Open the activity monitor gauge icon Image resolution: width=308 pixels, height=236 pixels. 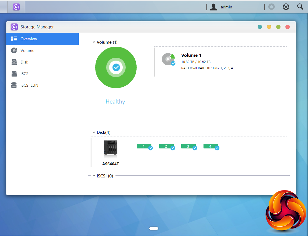[286, 7]
